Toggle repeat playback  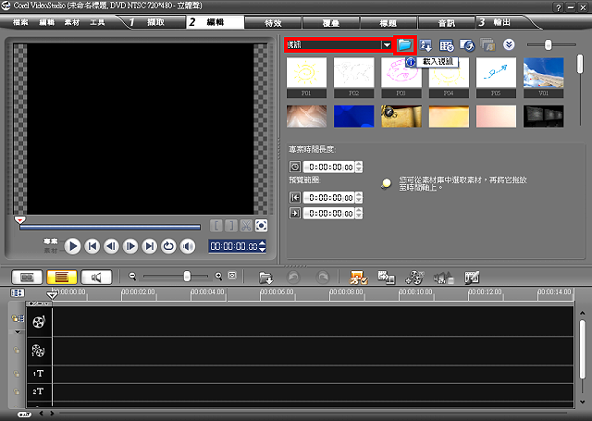coord(168,246)
